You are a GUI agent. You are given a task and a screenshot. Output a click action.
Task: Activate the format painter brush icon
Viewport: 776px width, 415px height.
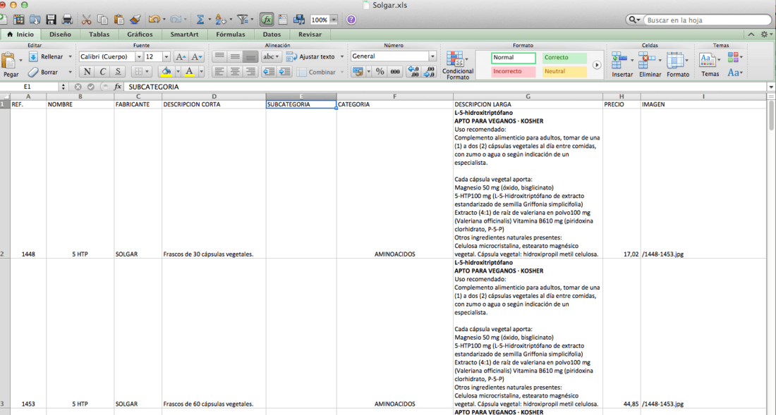pos(135,20)
